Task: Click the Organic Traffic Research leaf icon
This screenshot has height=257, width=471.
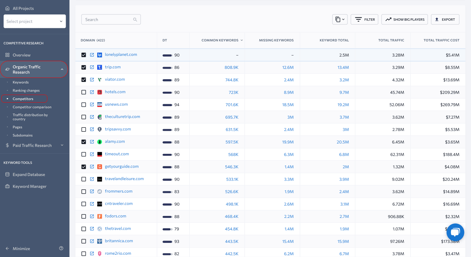Action: tap(7, 69)
